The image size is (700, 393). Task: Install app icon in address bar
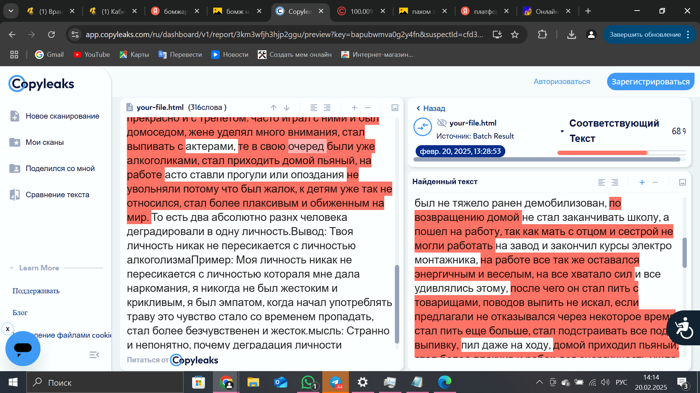(497, 35)
